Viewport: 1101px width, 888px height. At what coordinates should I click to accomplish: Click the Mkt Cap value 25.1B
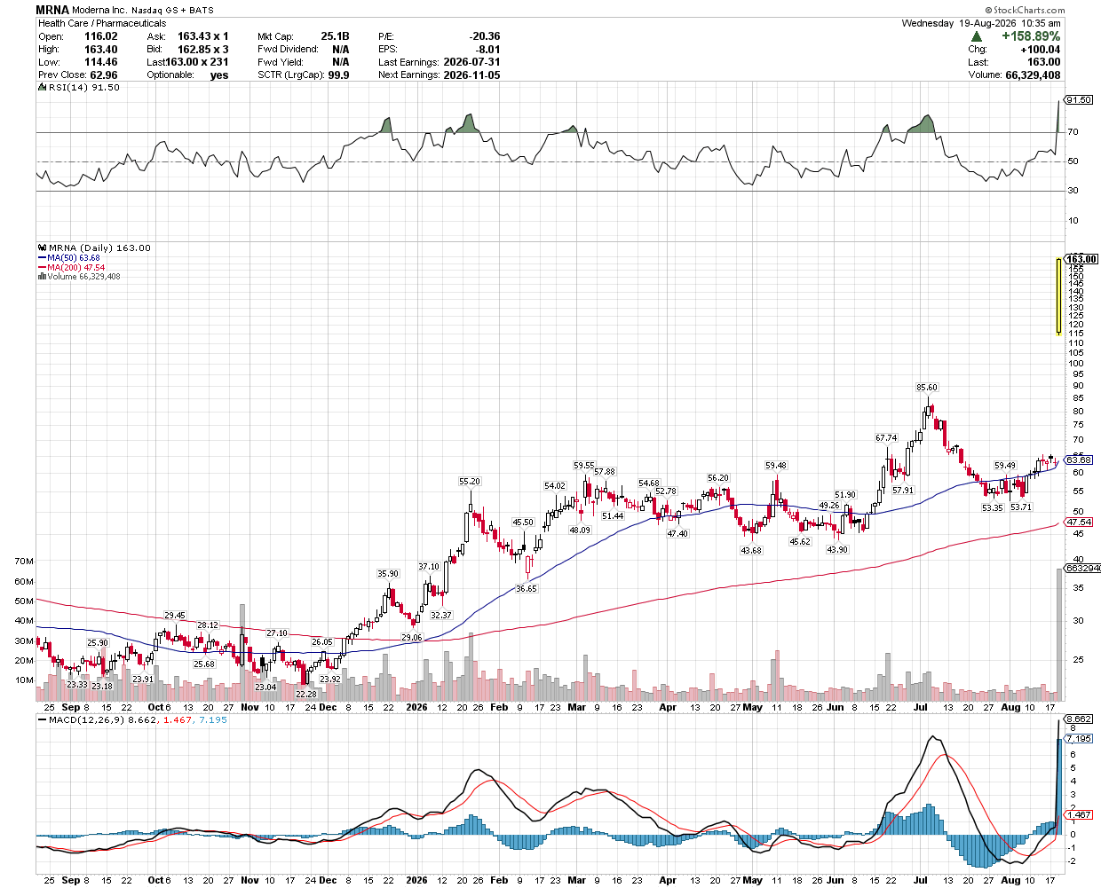[x=335, y=36]
